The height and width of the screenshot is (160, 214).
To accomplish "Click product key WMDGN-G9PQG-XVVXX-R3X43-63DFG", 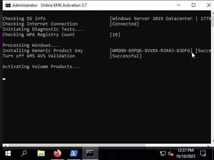I will coord(151,50).
